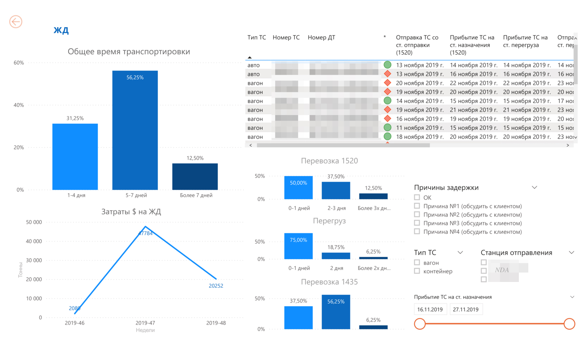This screenshot has height=348, width=587.
Task: Click red diamond in 19 ноября, 21 ноября row
Action: tap(387, 110)
